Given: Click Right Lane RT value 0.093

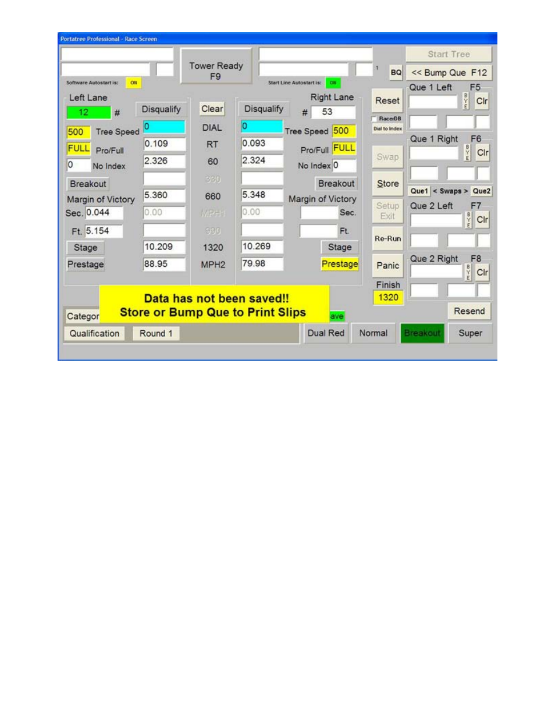Looking at the screenshot, I should pos(262,144).
